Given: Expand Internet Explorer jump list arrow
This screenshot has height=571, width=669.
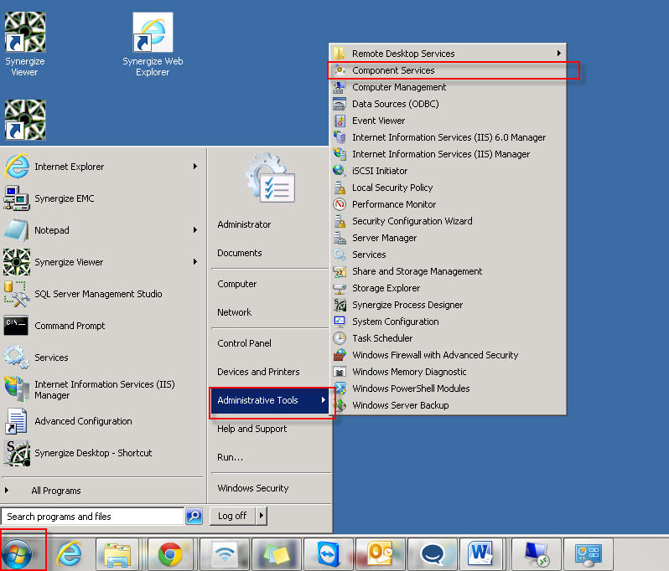Looking at the screenshot, I should (x=195, y=166).
